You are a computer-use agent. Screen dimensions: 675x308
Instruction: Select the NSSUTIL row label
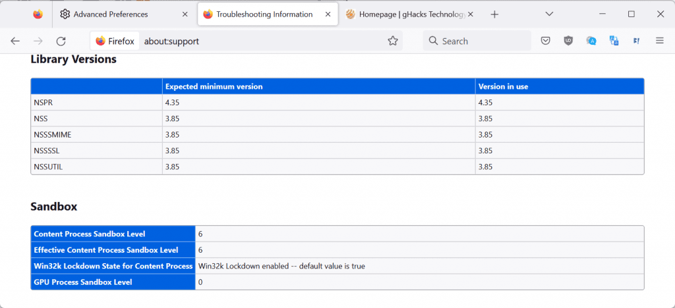click(x=48, y=167)
